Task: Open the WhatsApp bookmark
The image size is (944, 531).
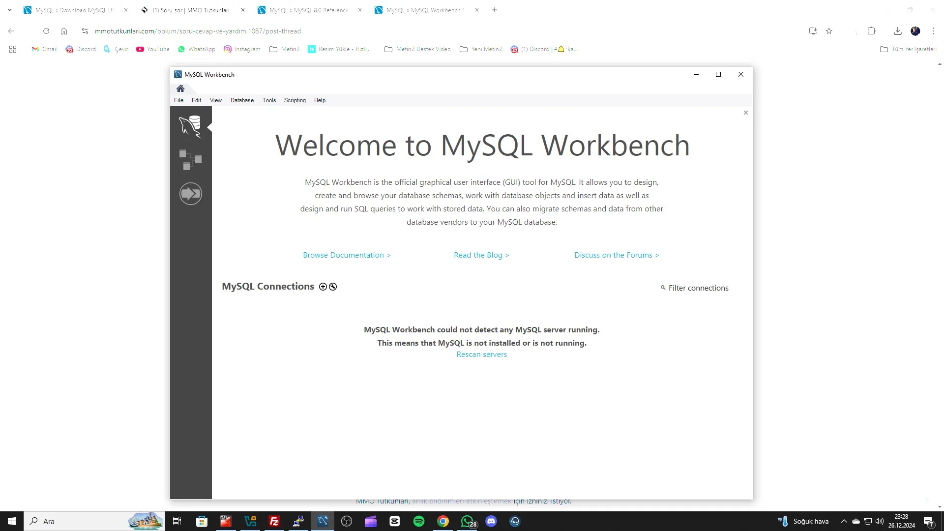Action: (197, 49)
